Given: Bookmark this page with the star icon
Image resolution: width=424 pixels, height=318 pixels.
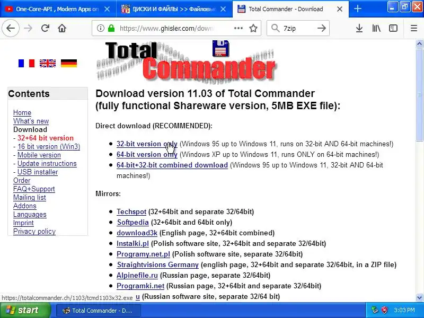Looking at the screenshot, I should coord(253,28).
